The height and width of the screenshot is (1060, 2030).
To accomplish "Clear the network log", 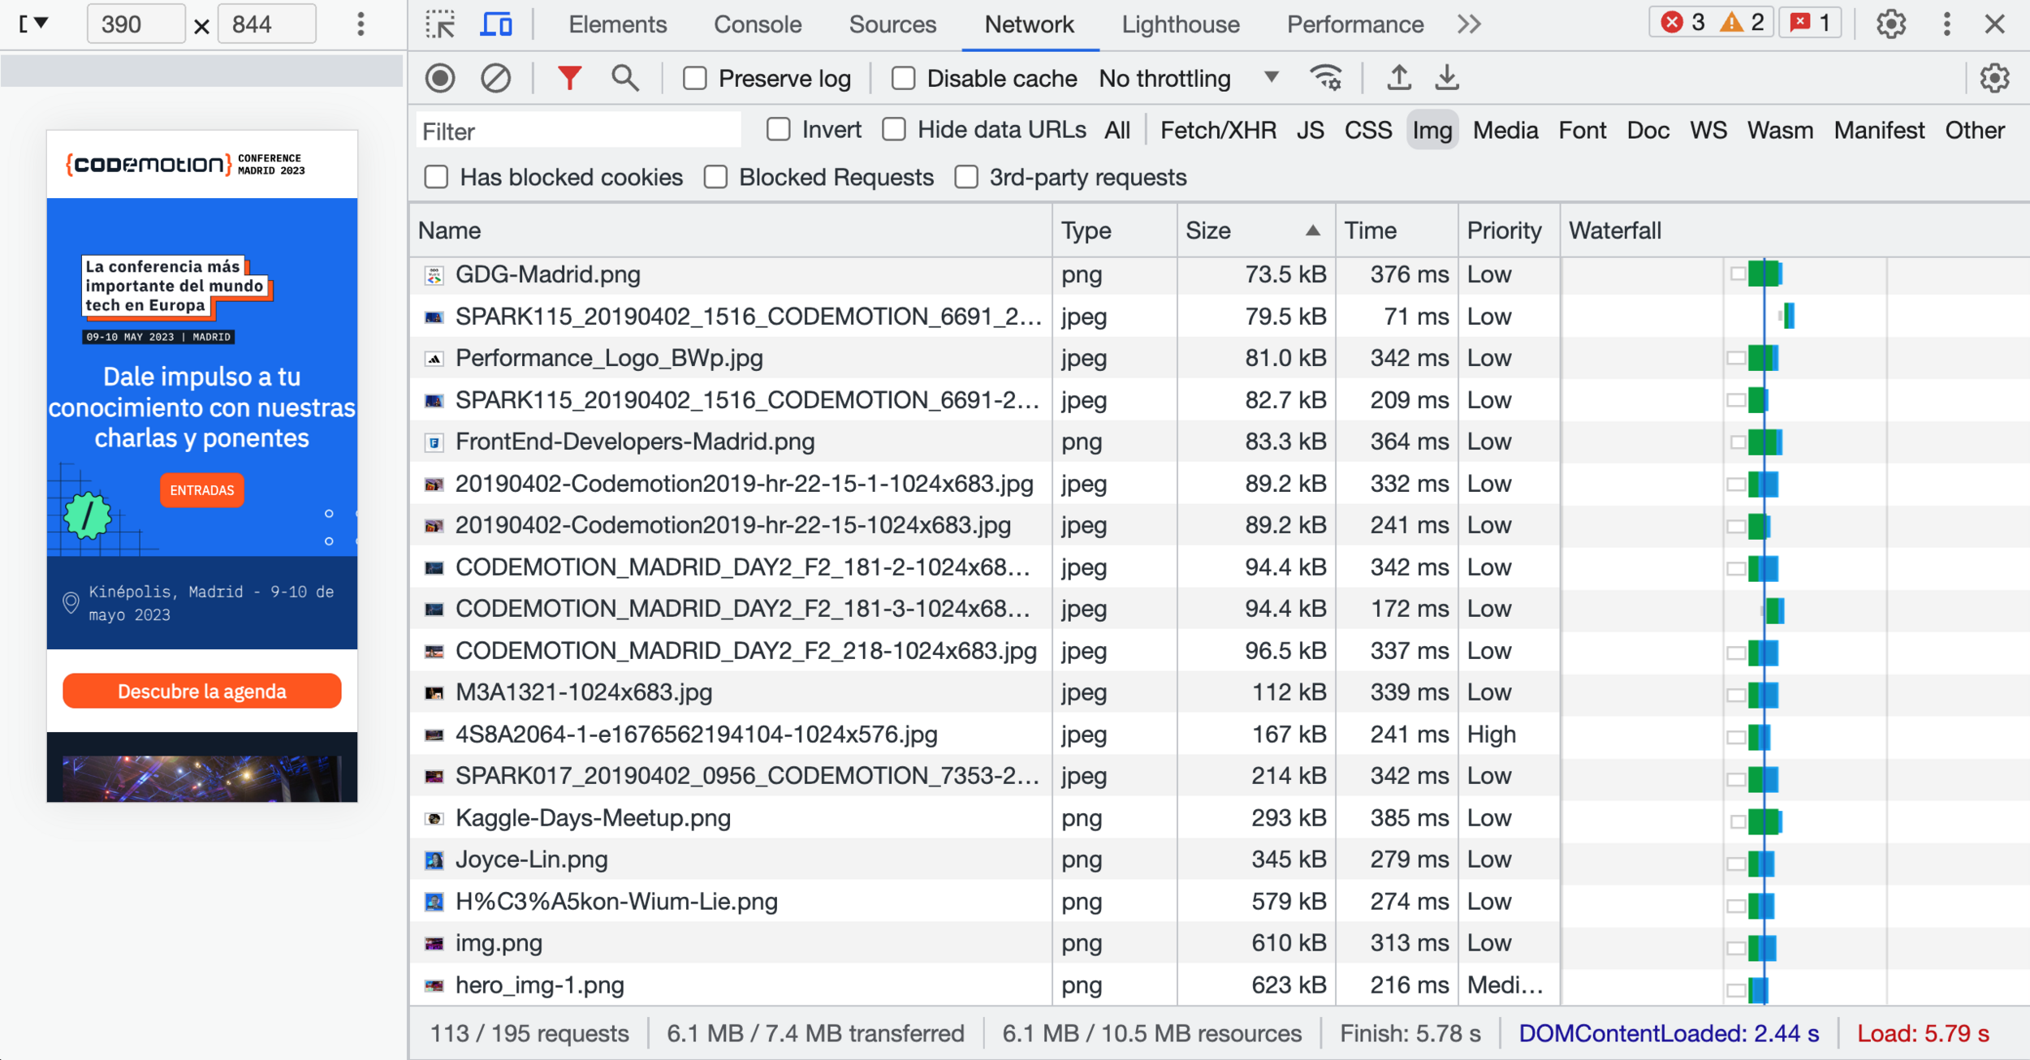I will [x=495, y=79].
